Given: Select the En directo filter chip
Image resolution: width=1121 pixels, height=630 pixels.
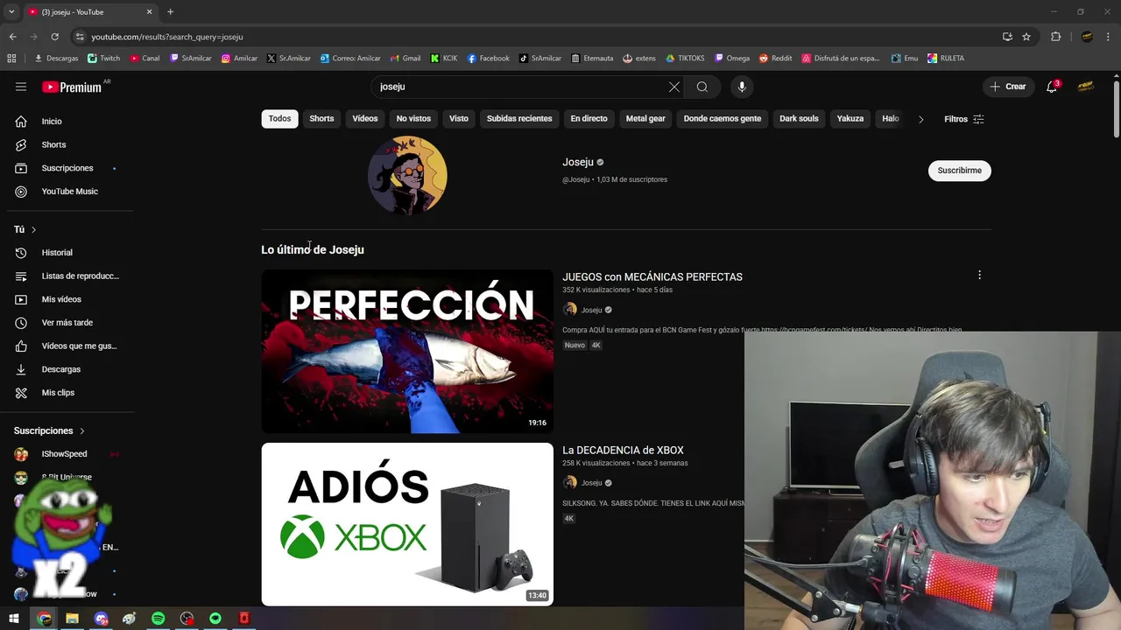Looking at the screenshot, I should point(589,119).
